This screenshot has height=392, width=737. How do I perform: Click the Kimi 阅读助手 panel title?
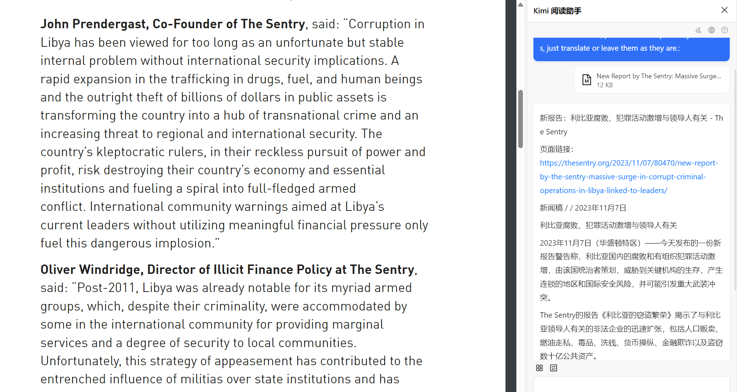[x=557, y=11]
